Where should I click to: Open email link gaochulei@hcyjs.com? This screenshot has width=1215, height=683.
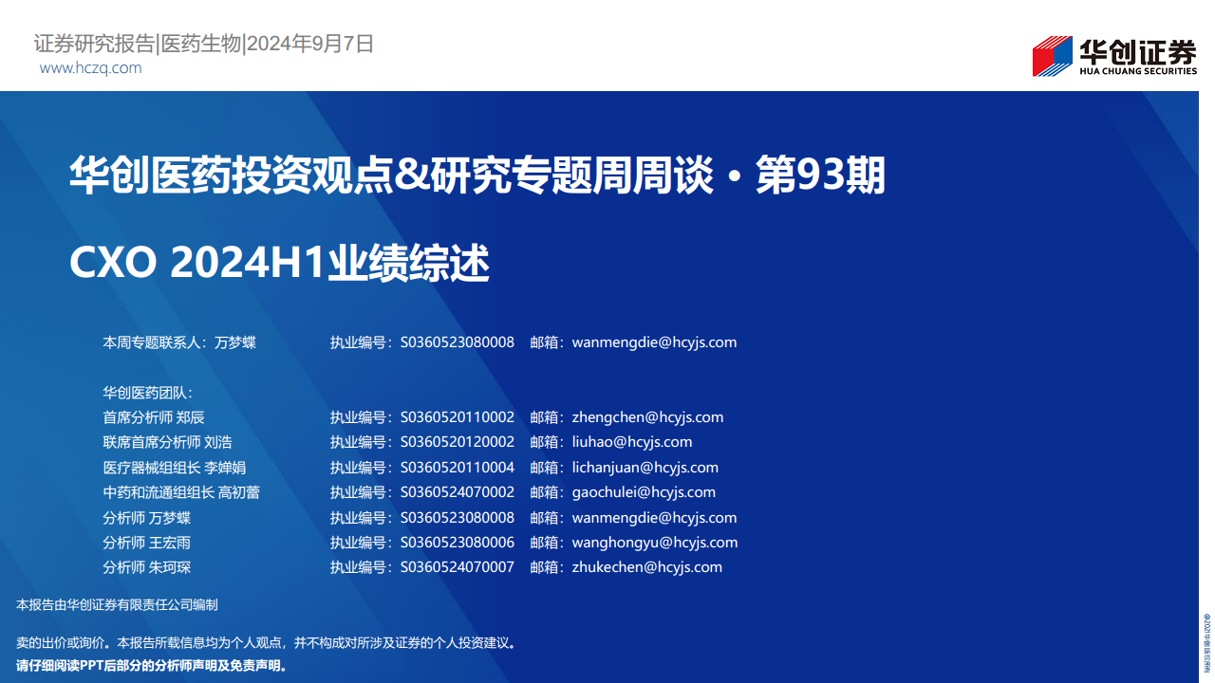pyautogui.click(x=644, y=492)
